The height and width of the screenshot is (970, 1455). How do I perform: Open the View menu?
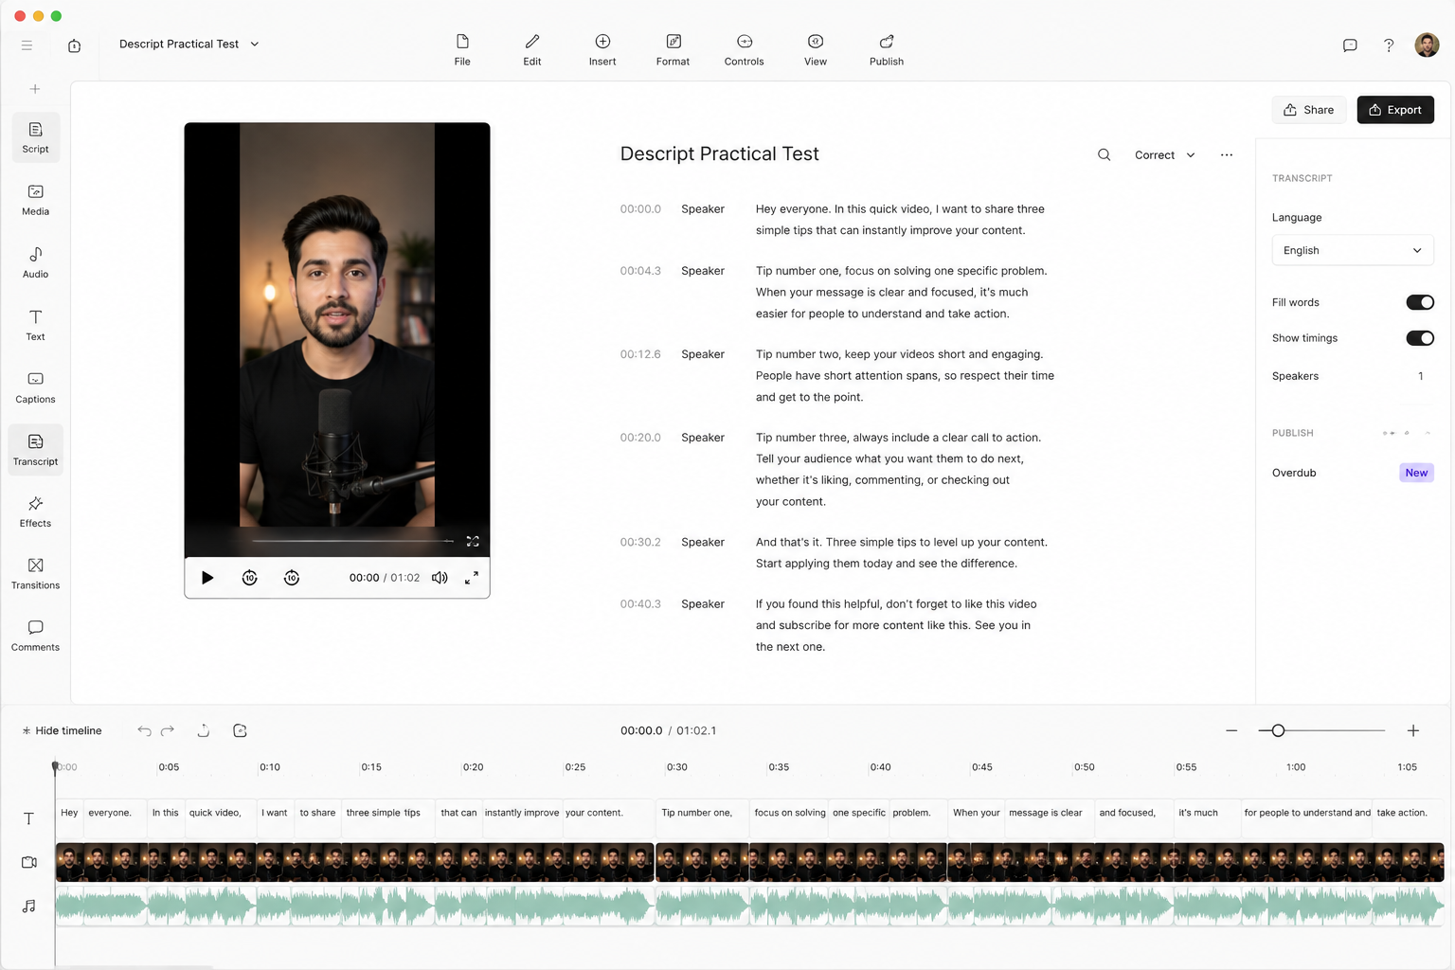coord(816,50)
